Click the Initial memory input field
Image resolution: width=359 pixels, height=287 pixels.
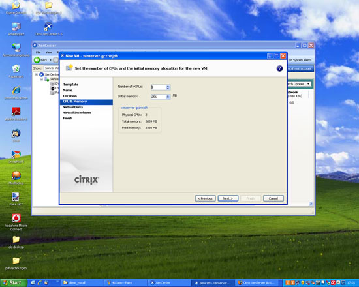[159, 97]
